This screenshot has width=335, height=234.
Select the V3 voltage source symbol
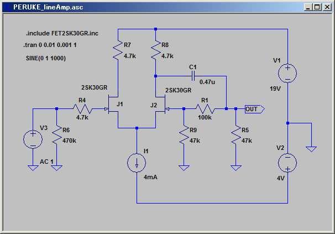click(33, 139)
